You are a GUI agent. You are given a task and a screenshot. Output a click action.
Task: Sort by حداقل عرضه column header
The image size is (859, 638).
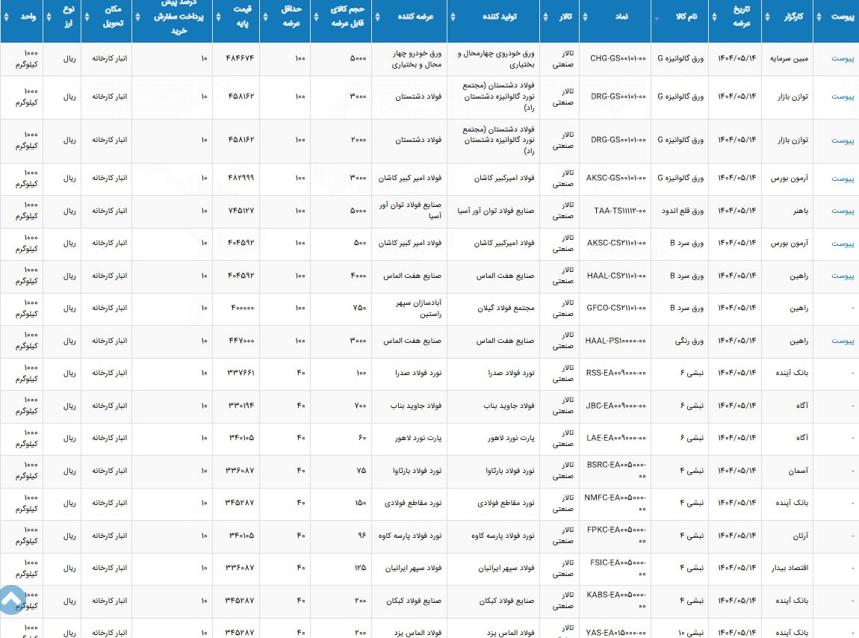288,16
